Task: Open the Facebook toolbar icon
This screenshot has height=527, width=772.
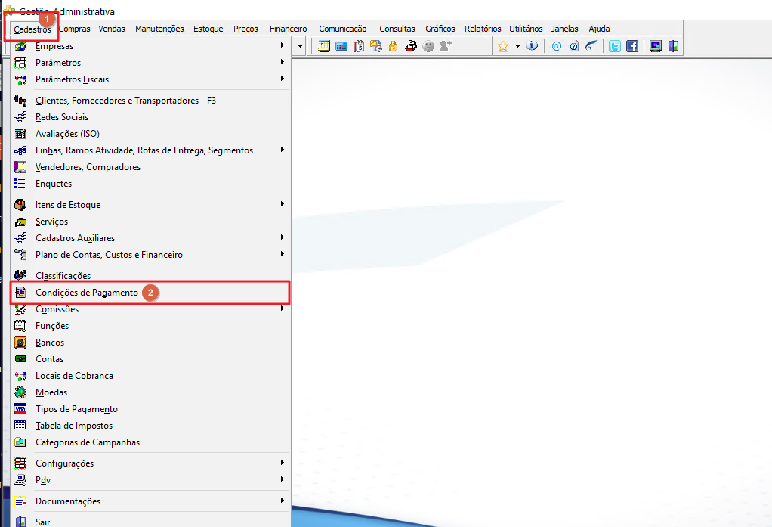Action: pos(632,46)
